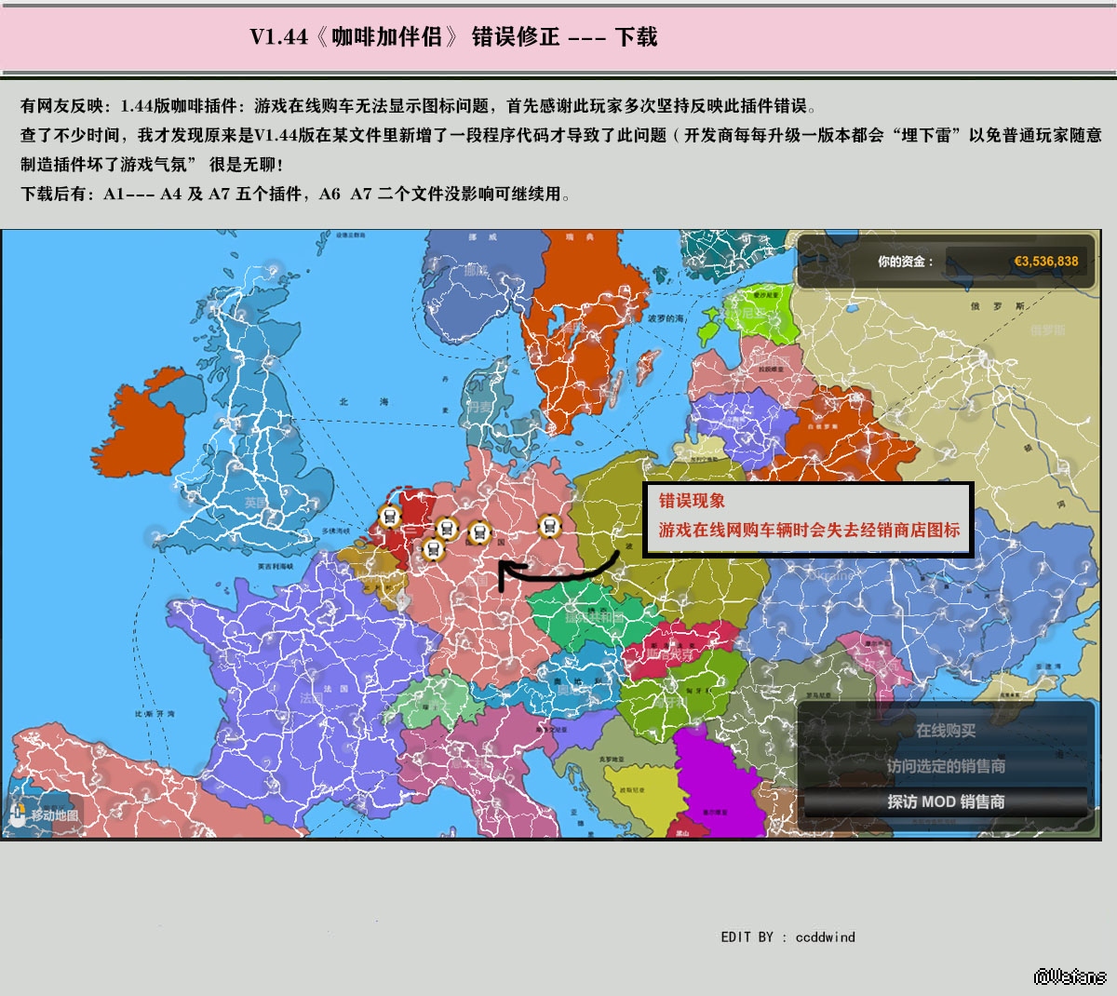Click the 英国 country label
Screen dimensions: 1117x996
coord(256,503)
